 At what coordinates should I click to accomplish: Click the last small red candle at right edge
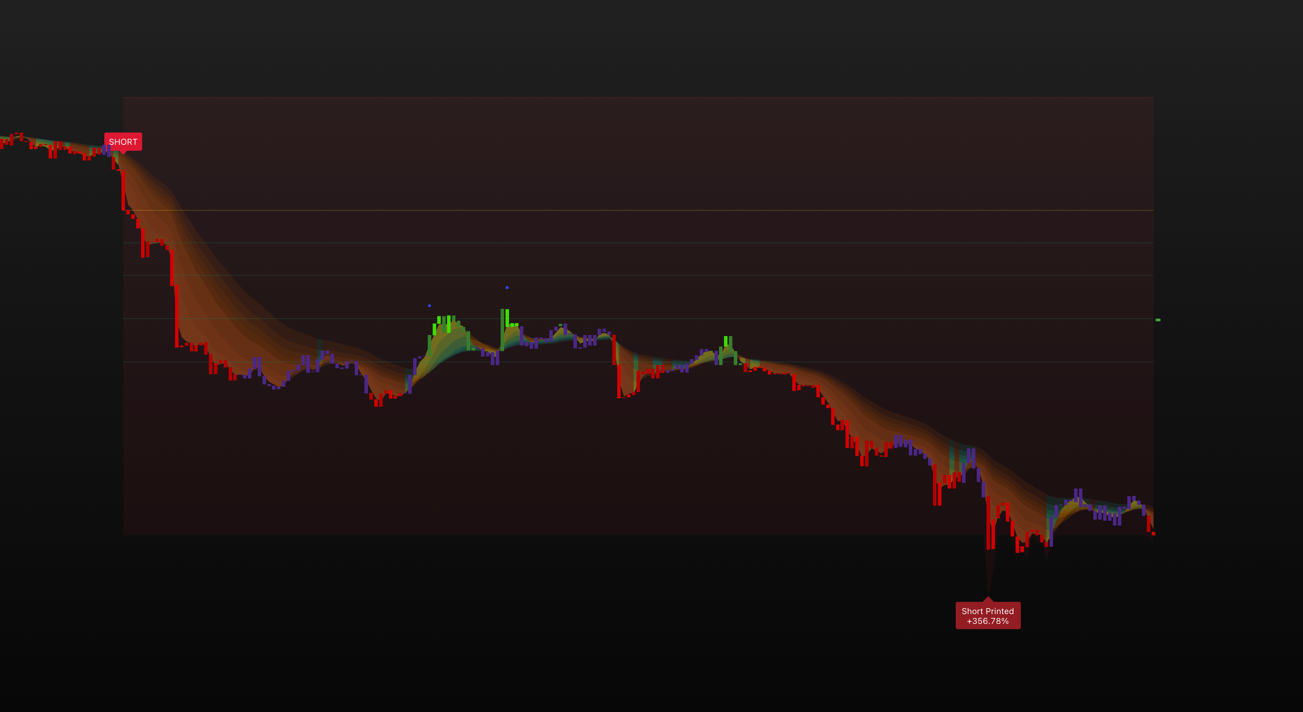click(1153, 533)
